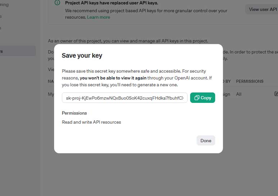
Task: Click the Save your key heading
Action: [x=82, y=55]
